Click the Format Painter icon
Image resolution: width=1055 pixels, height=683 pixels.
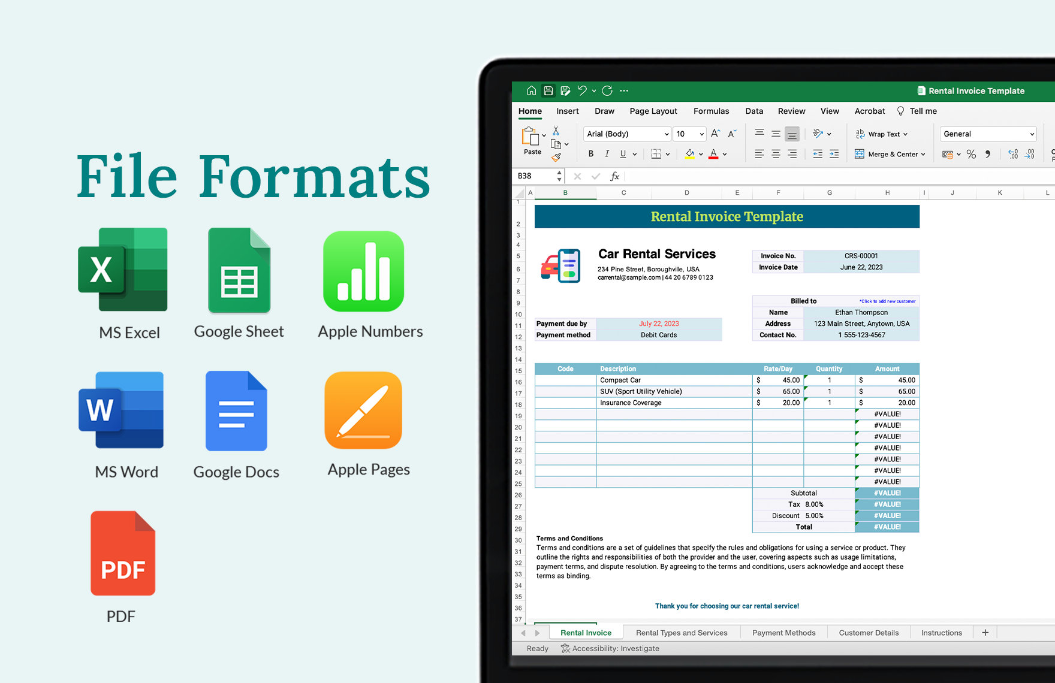pos(557,157)
